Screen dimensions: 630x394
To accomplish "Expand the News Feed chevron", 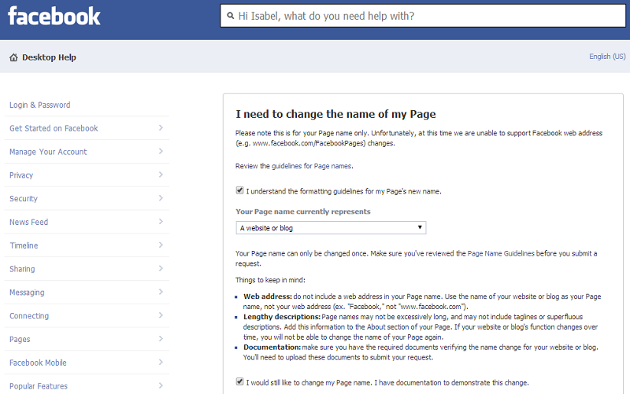I will pyautogui.click(x=161, y=222).
